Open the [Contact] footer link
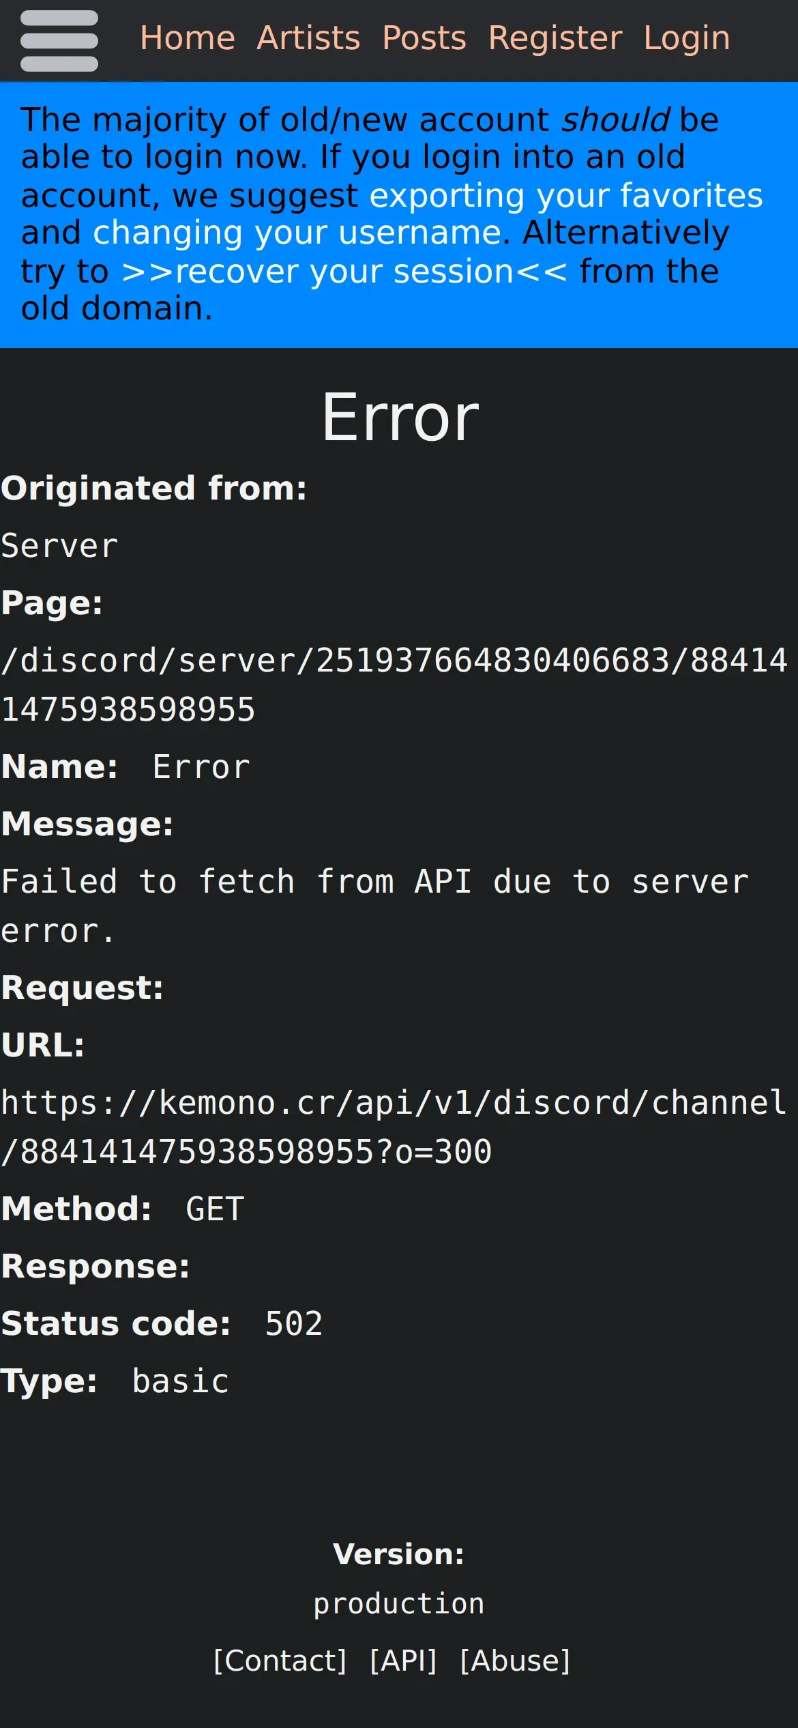This screenshot has height=1728, width=798. point(280,1660)
